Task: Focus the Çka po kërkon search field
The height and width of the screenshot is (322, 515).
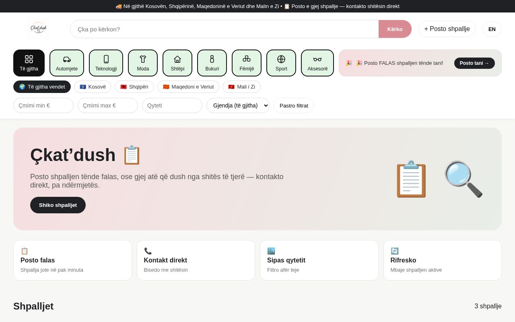Action: click(225, 29)
